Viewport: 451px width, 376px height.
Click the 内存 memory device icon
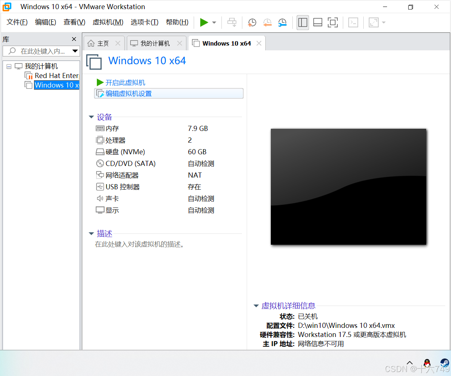point(100,128)
